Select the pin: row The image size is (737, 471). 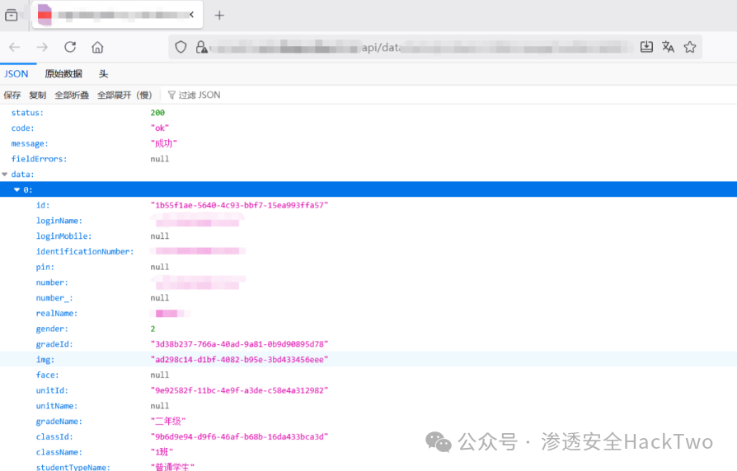368,267
